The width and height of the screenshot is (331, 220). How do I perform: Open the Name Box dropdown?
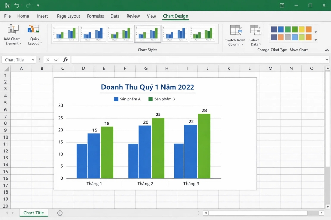[x=33, y=59]
